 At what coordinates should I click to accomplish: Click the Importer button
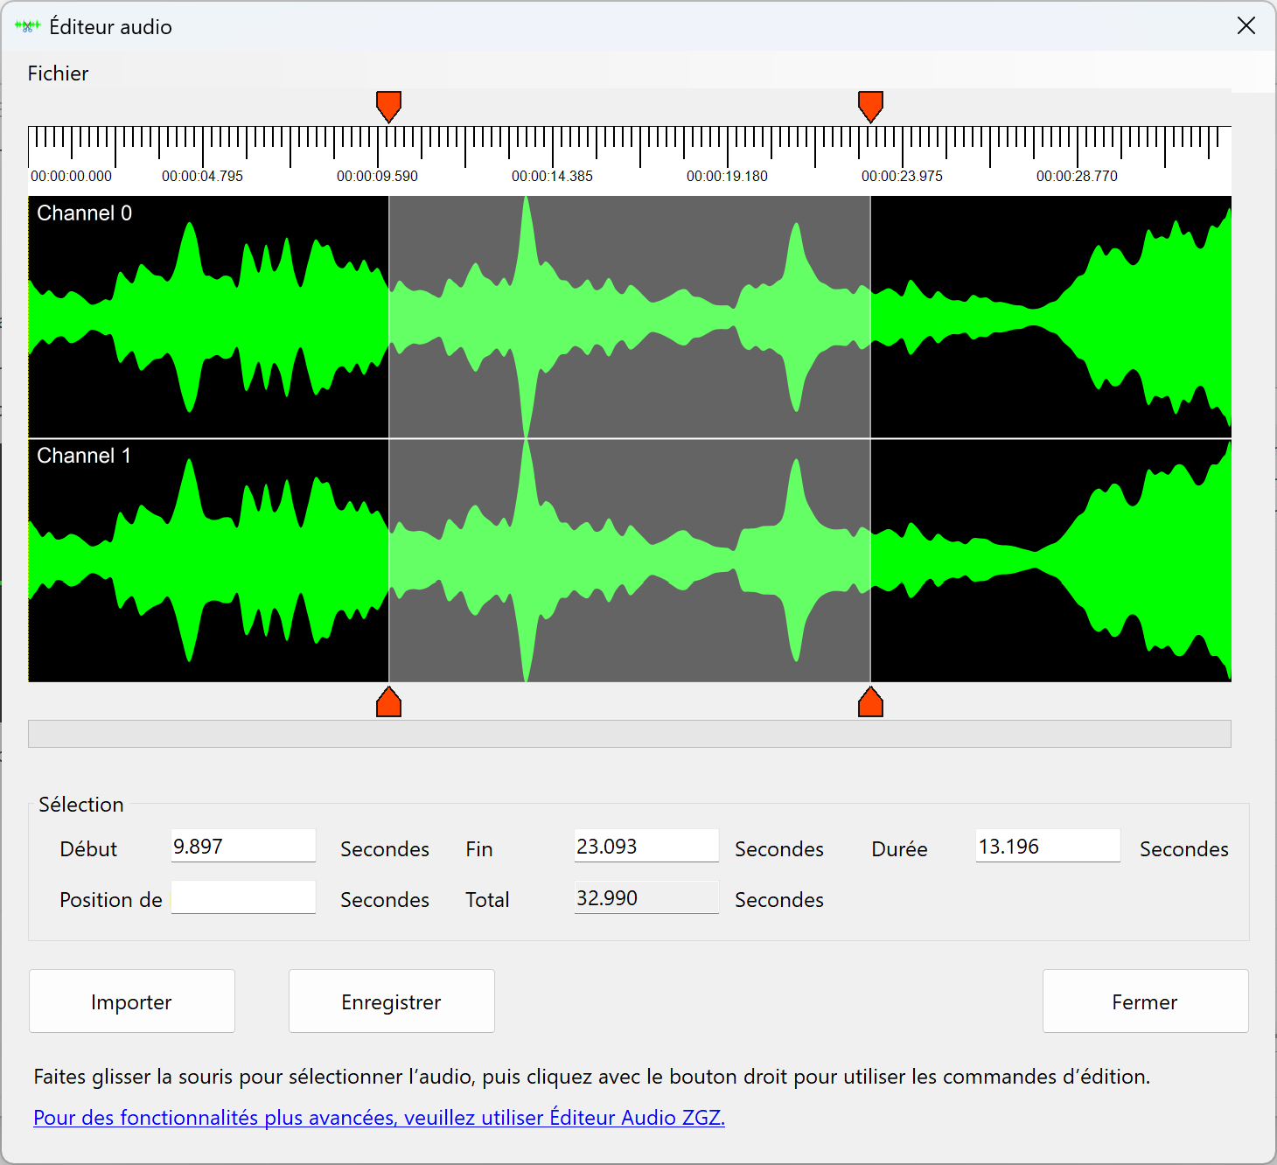click(x=132, y=1001)
